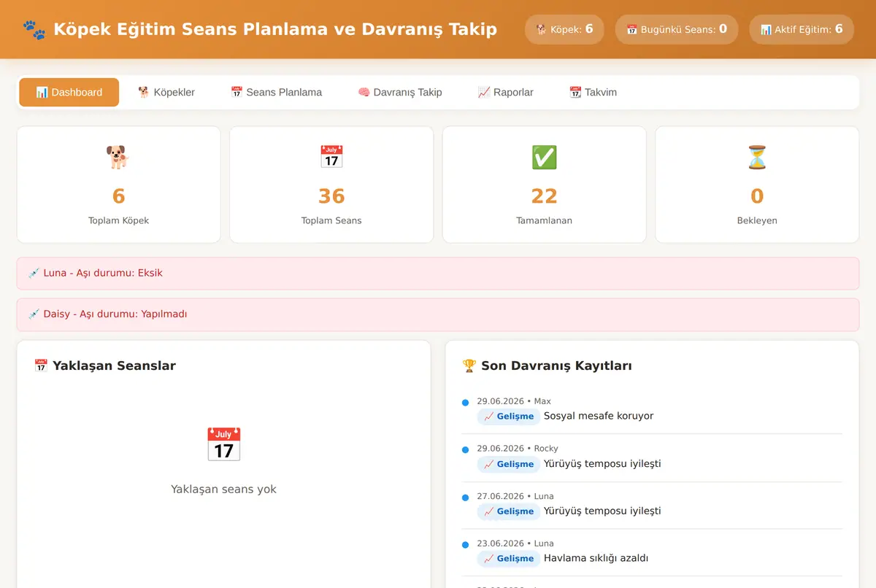Image resolution: width=876 pixels, height=588 pixels.
Task: Click the calendar icon beside the Yaklaşan Seanslar heading
Action: pos(41,365)
